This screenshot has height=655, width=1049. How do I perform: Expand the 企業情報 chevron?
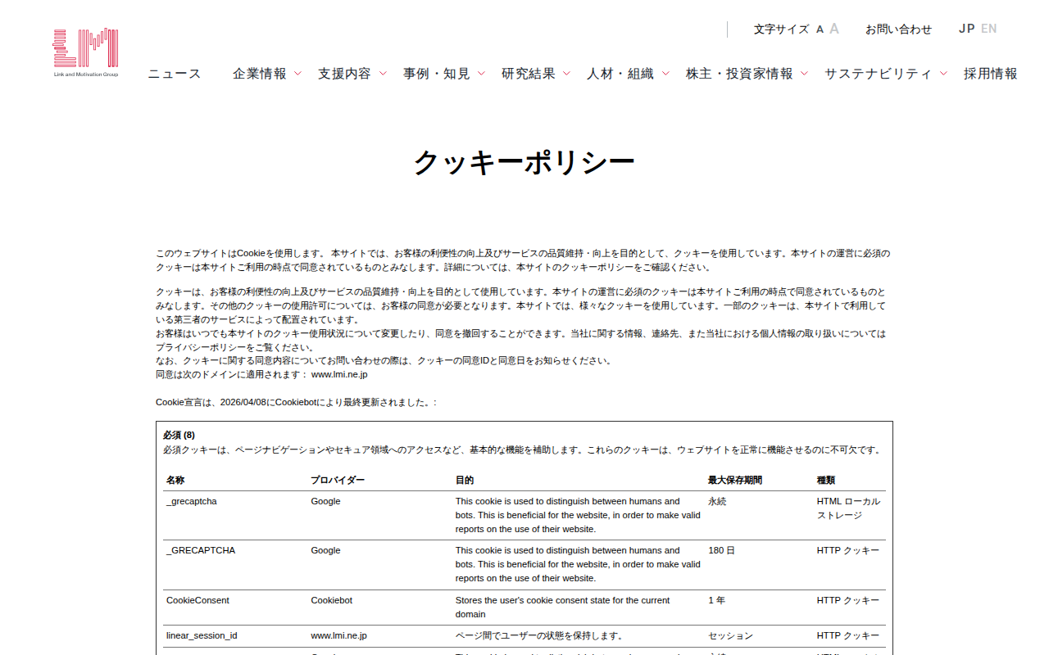(297, 74)
